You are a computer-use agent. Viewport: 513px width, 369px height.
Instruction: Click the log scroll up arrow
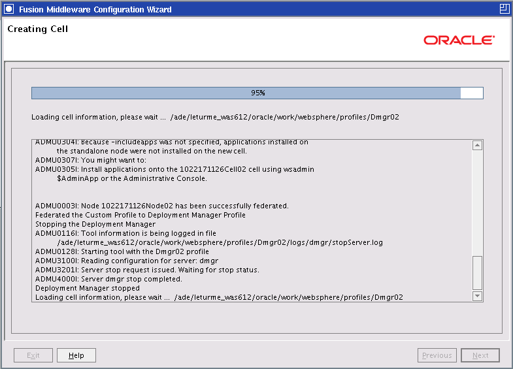click(477, 145)
